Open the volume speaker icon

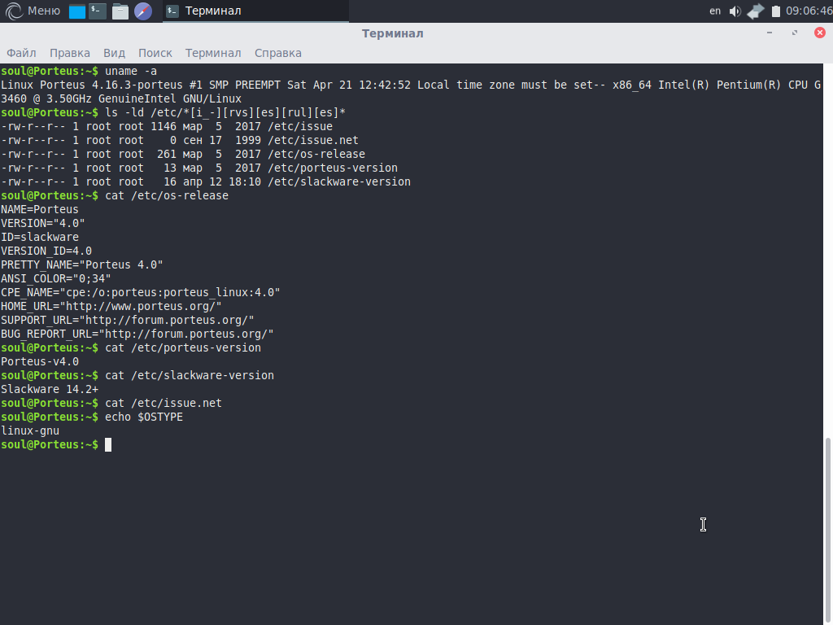tap(735, 11)
